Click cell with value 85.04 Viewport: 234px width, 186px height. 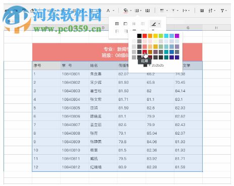[160, 133]
